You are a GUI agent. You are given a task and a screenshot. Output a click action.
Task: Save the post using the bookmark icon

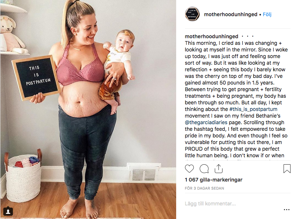tap(287, 169)
